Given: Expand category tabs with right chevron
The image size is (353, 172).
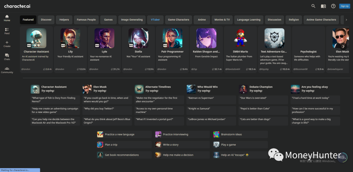Looking at the screenshot, I should [x=346, y=20].
